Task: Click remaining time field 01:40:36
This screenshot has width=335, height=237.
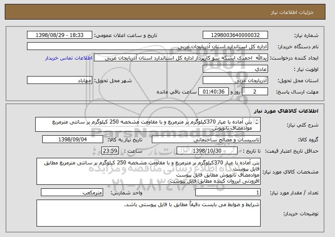Action: pos(214,92)
